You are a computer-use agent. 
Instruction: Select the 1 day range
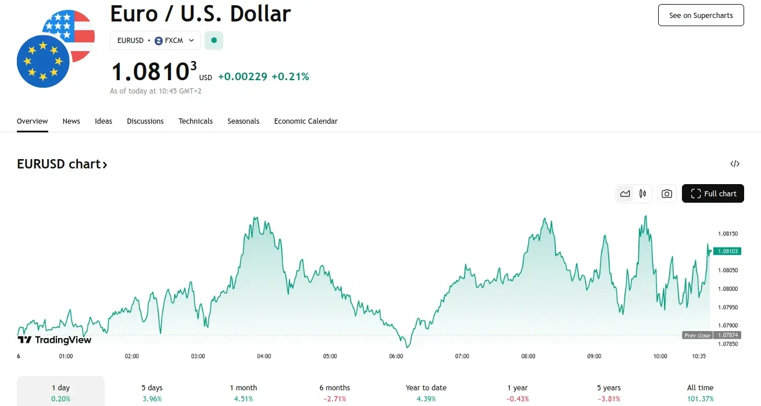point(60,392)
